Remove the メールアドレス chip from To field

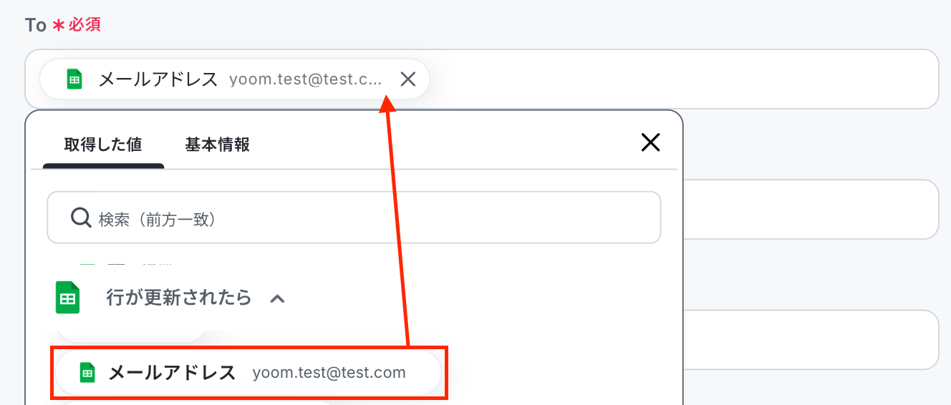pyautogui.click(x=407, y=79)
